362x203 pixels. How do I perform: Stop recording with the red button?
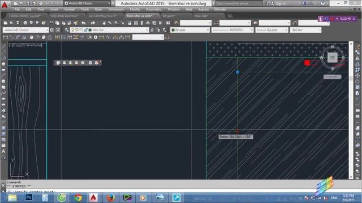click(332, 19)
